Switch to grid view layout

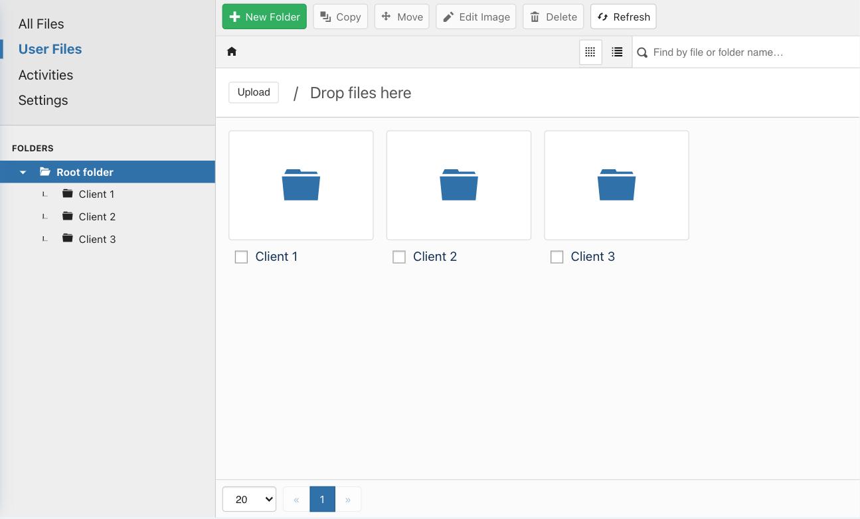(590, 52)
